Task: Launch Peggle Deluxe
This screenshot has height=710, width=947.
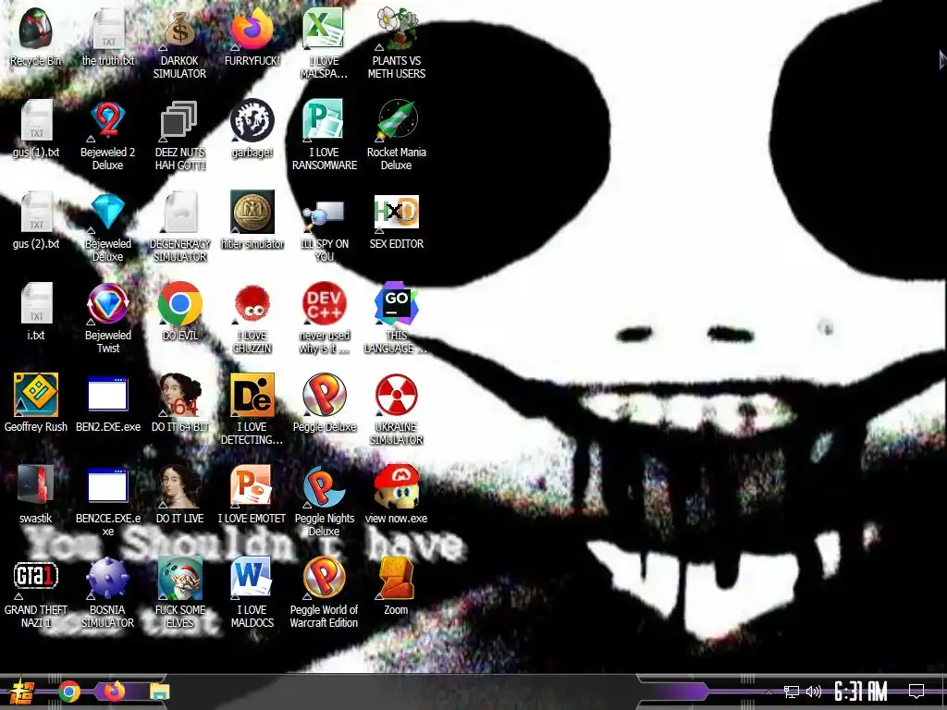Action: coord(325,395)
